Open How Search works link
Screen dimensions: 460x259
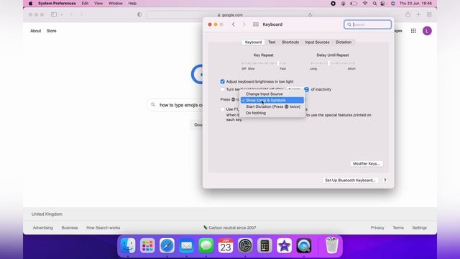(x=103, y=227)
